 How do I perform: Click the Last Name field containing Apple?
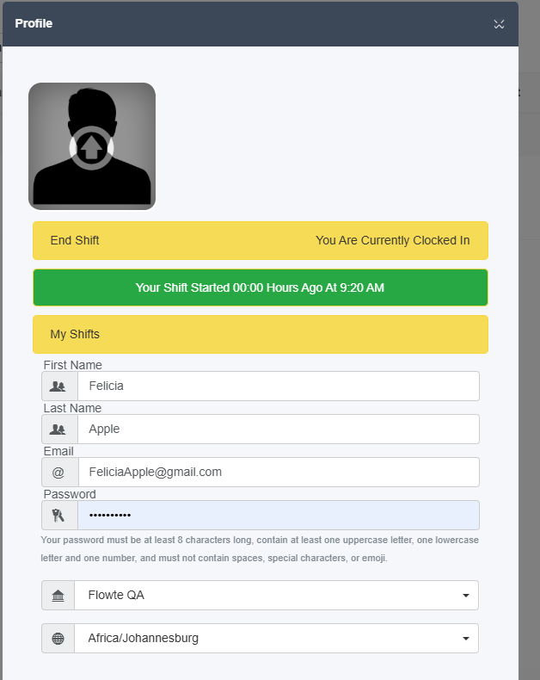click(x=279, y=429)
